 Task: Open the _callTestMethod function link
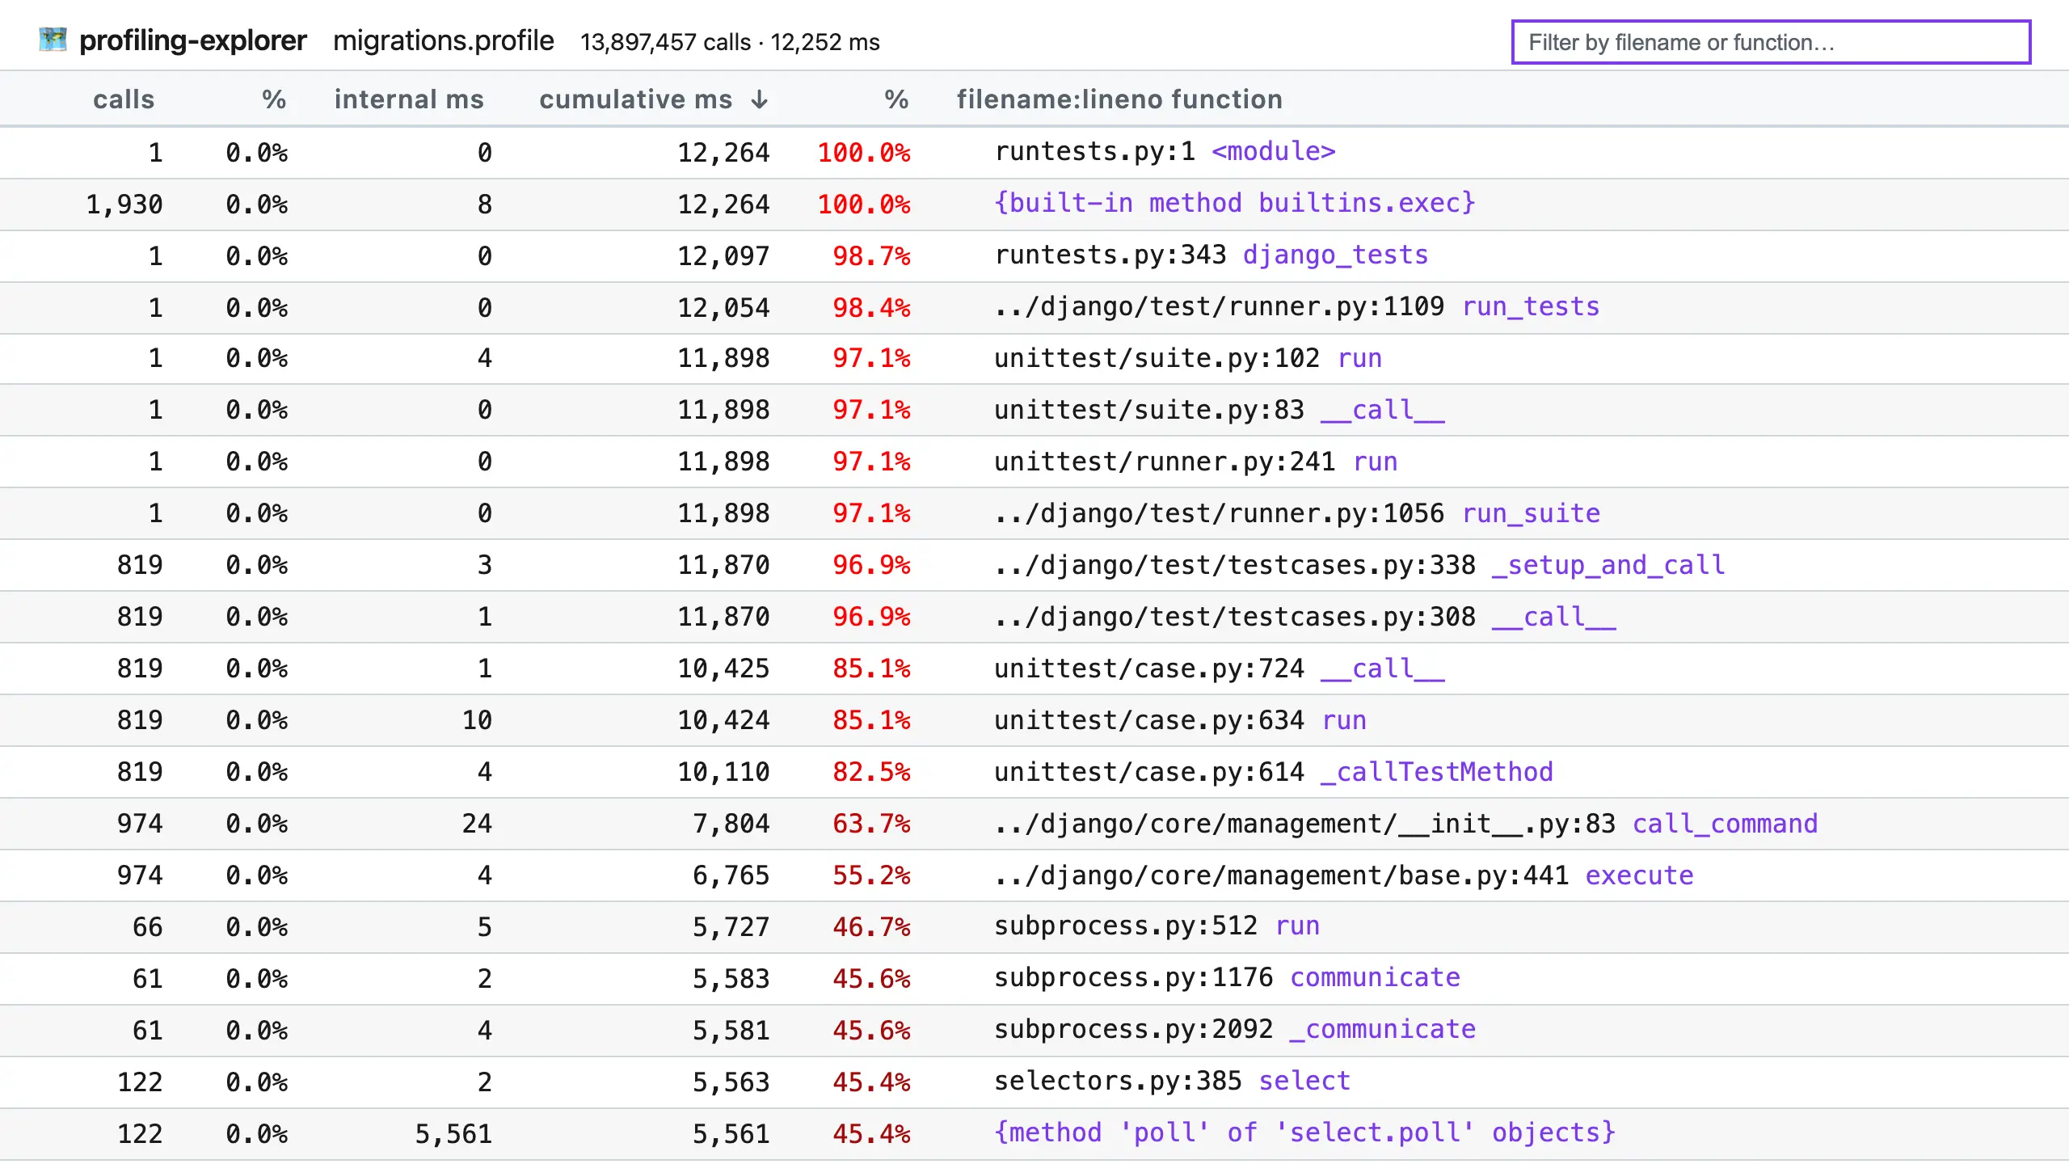[x=1435, y=772]
